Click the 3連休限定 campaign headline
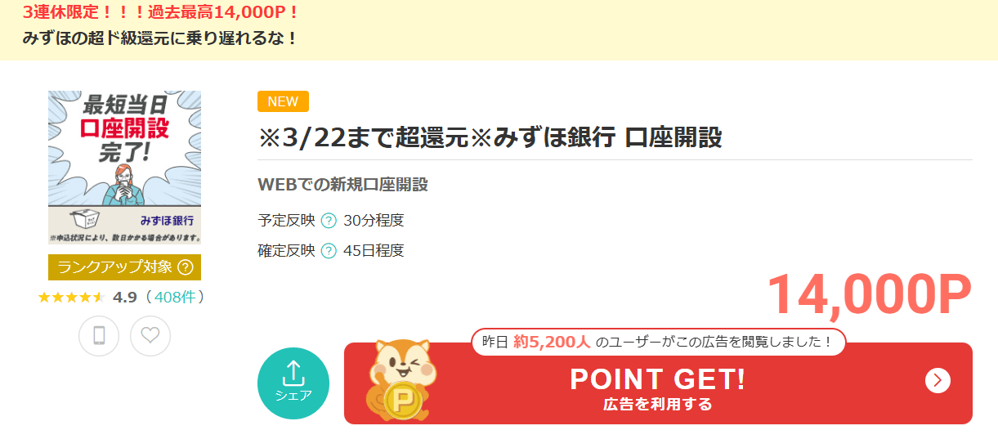 161,13
